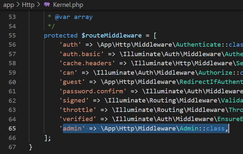The width and height of the screenshot is (243, 154).
Task: Click line number 65 in gutter
Action: [12, 129]
